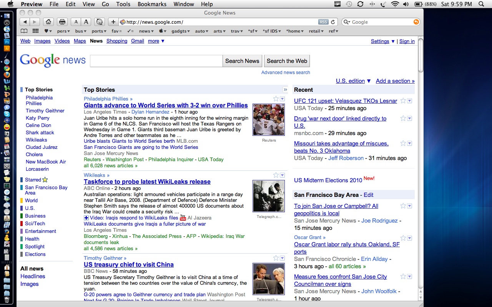The width and height of the screenshot is (492, 307).
Task: Decrease text size with the small A
Action: point(76,22)
